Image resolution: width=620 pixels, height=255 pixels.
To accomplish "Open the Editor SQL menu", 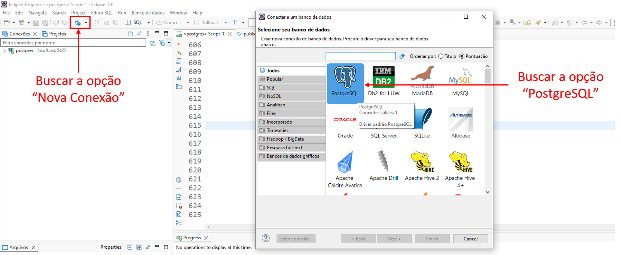I will [x=102, y=13].
